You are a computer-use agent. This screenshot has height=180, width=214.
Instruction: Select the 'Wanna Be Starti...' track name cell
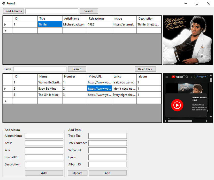coord(50,82)
